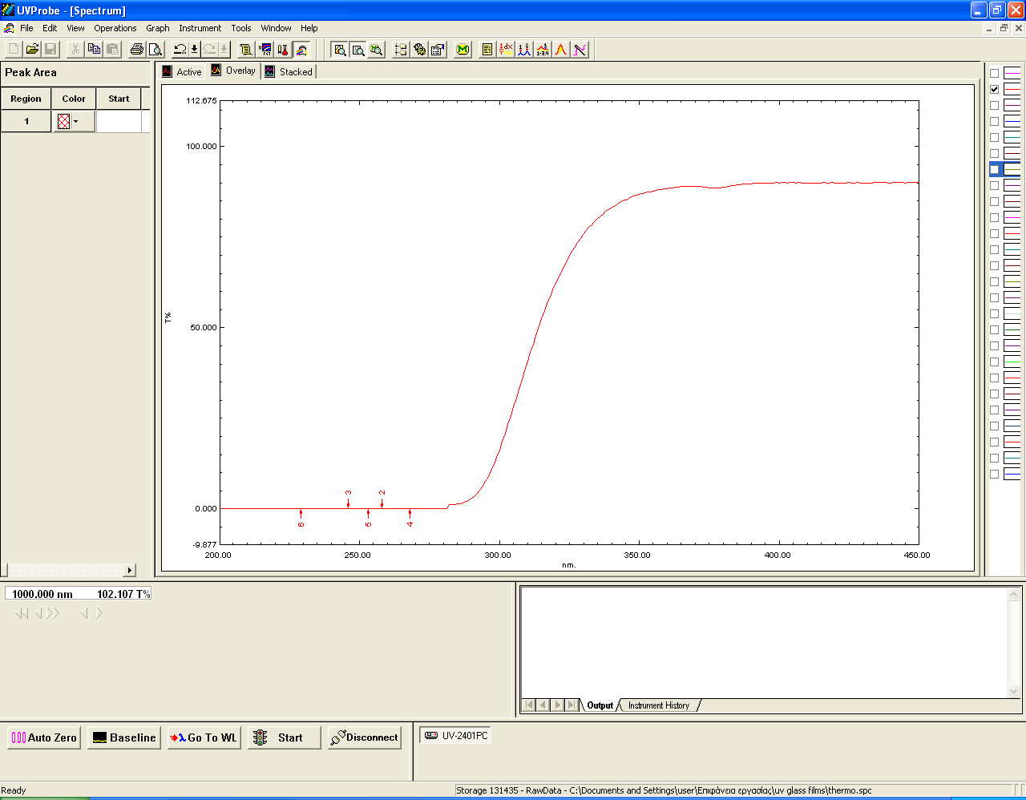Open the View menu
Screen dimensions: 1026x800
75,28
